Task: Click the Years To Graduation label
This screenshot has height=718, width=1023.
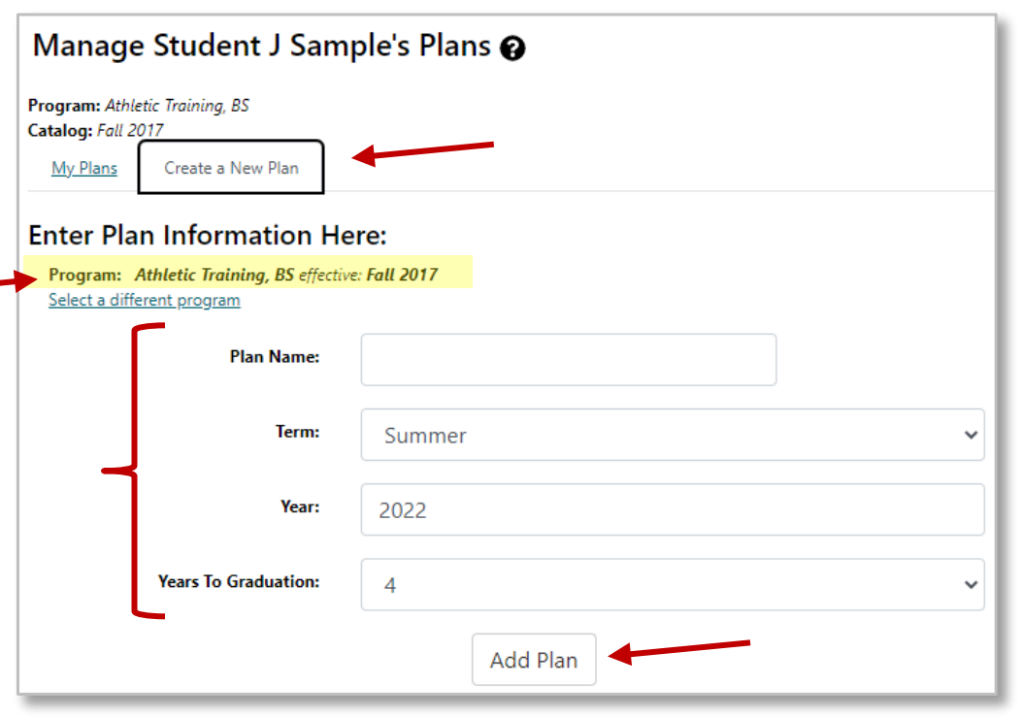Action: (x=239, y=581)
